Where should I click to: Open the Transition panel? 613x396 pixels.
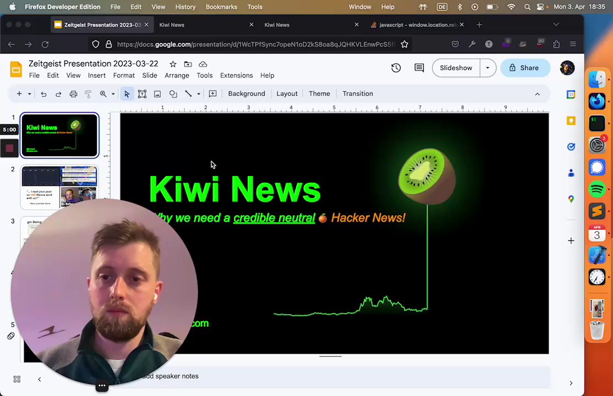358,94
